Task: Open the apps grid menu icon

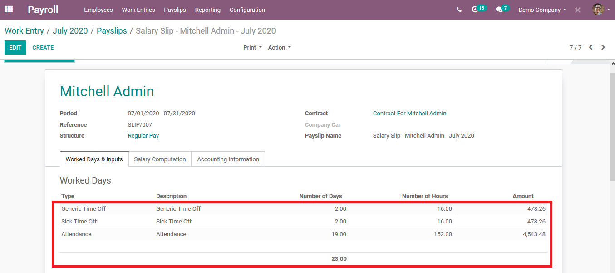Action: [9, 9]
